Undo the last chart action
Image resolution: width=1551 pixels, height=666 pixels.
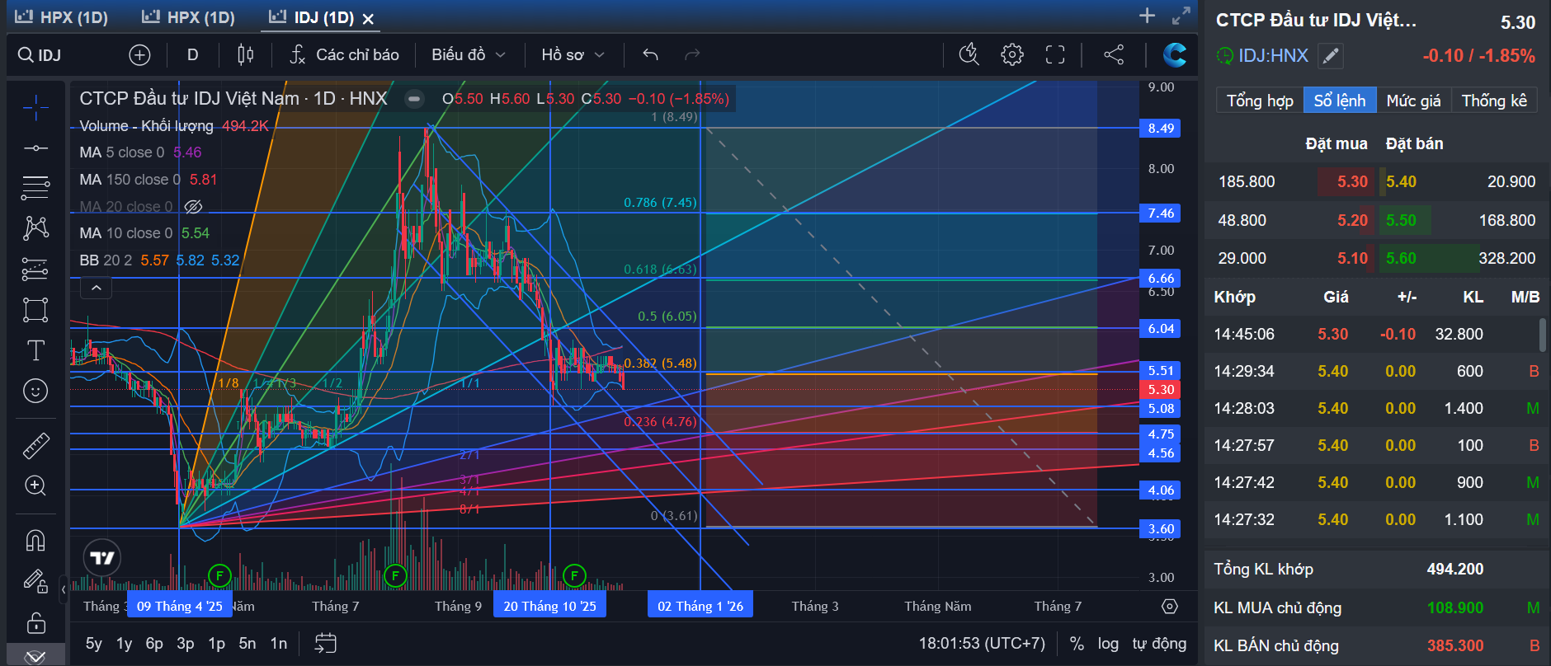(x=650, y=55)
